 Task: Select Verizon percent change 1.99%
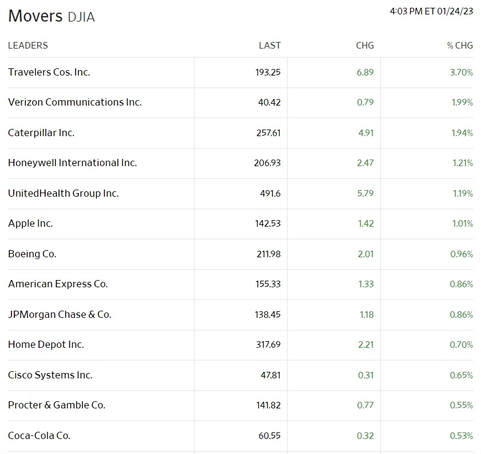point(462,103)
